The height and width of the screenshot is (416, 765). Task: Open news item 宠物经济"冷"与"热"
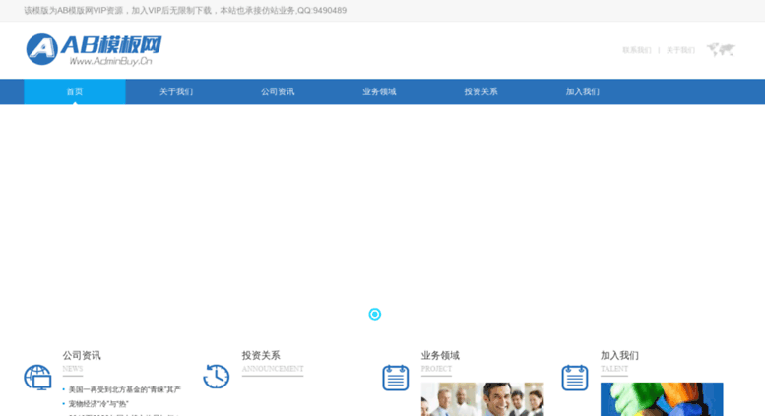[x=98, y=404]
